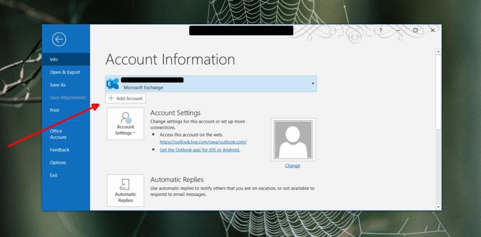
Task: Click Change under the profile photo
Action: [x=292, y=166]
